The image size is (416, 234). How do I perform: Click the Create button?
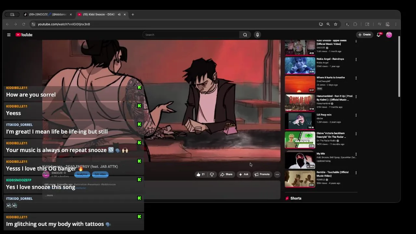pyautogui.click(x=364, y=35)
